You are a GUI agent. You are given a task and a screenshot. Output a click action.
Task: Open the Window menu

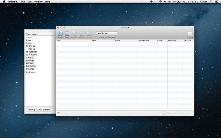pyautogui.click(x=38, y=2)
